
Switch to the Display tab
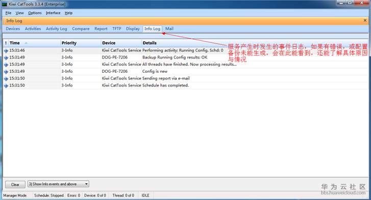(x=133, y=28)
